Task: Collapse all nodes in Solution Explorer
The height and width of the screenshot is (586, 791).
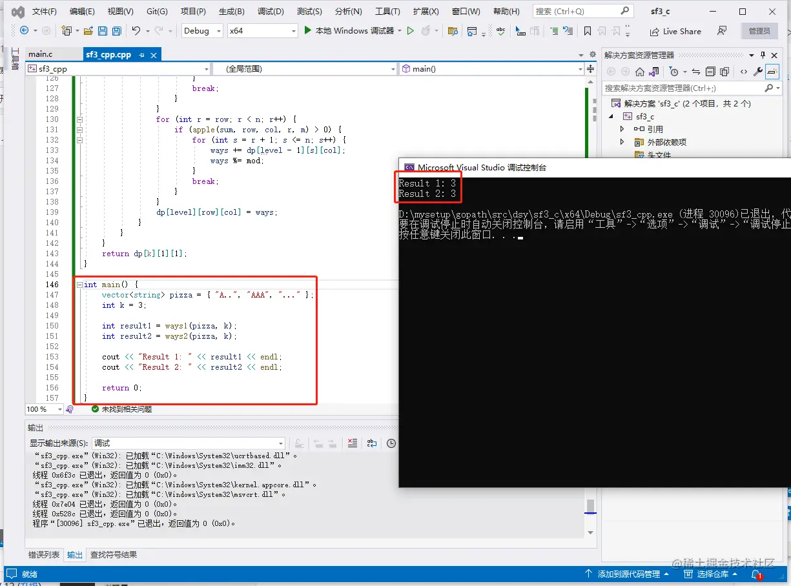Action: pos(710,72)
